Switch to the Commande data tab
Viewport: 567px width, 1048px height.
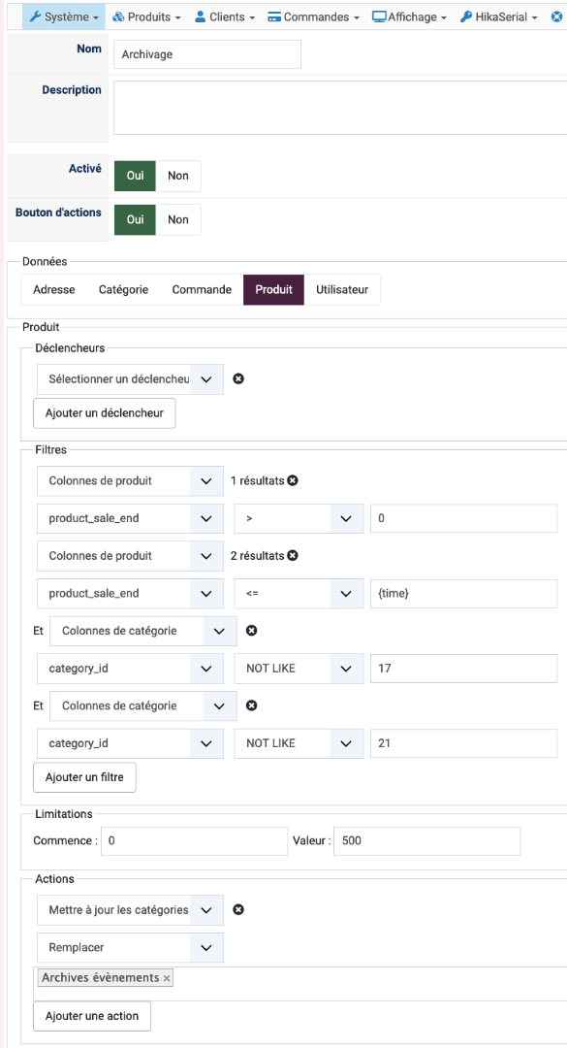(202, 290)
